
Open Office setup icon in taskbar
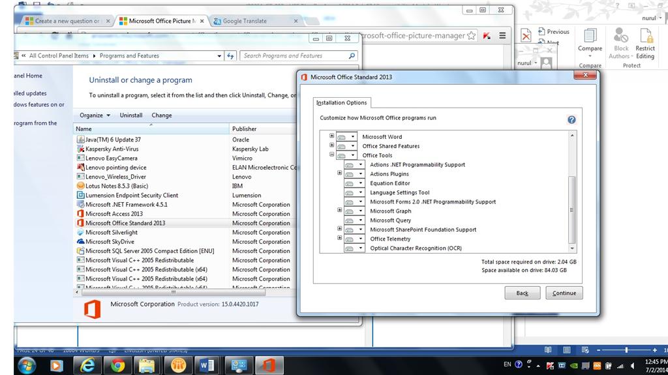coord(269,366)
